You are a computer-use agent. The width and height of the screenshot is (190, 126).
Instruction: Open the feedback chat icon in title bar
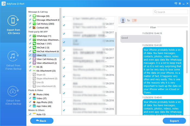(176, 4)
